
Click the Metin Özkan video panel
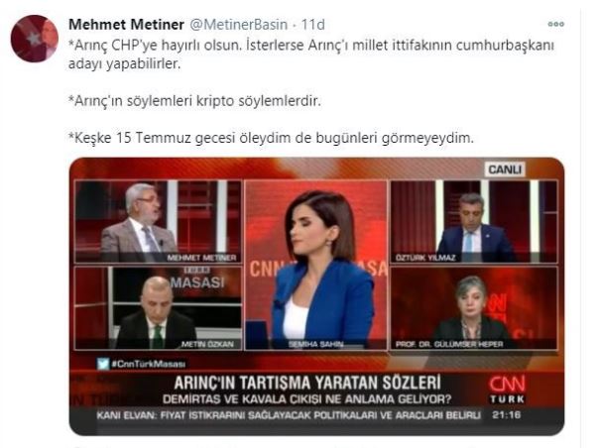[x=159, y=308]
